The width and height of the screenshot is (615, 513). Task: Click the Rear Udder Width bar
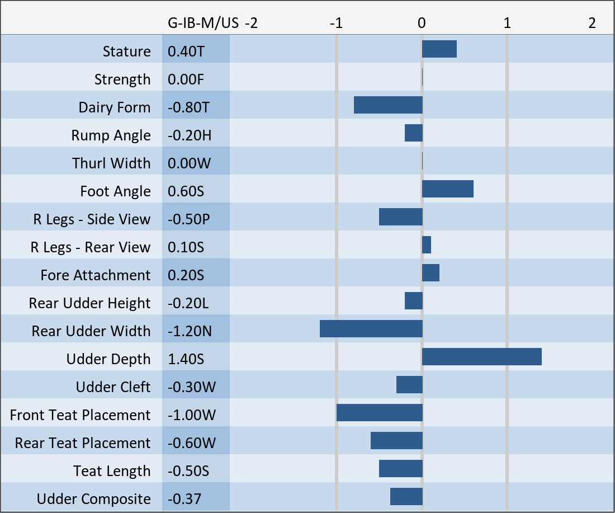(x=371, y=329)
